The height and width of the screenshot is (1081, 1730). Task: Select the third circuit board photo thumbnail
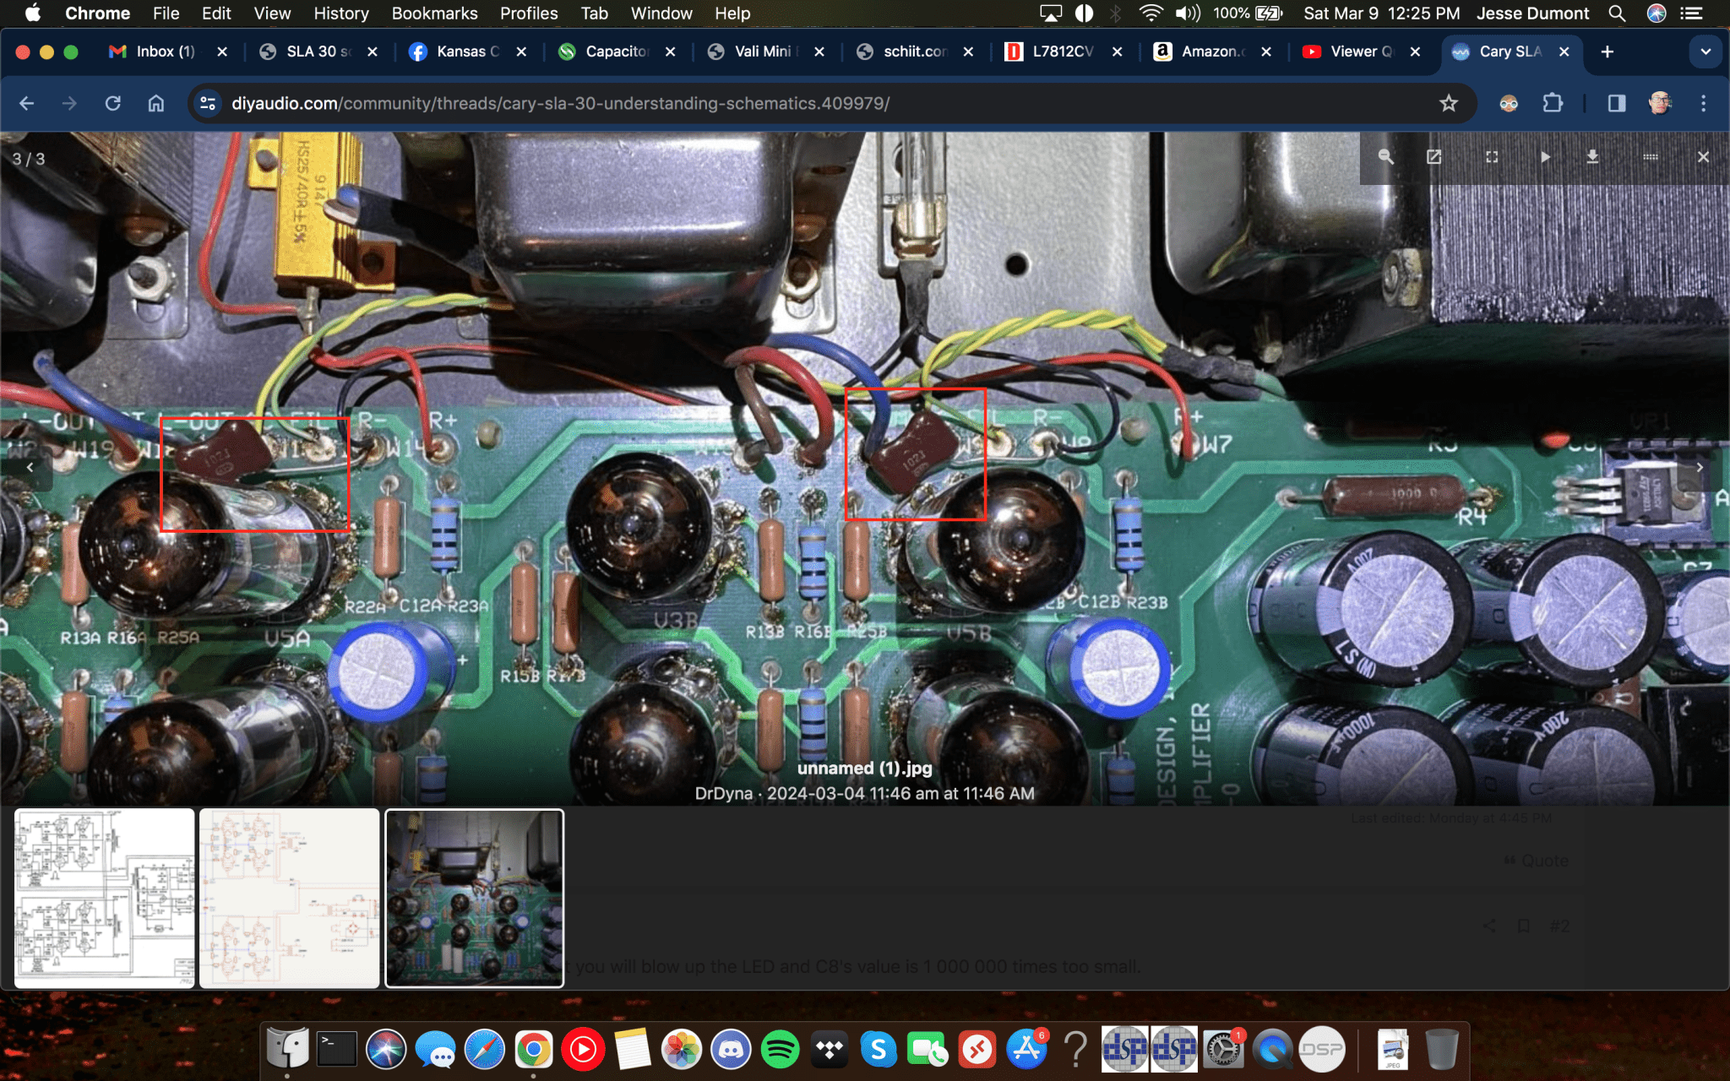point(475,898)
